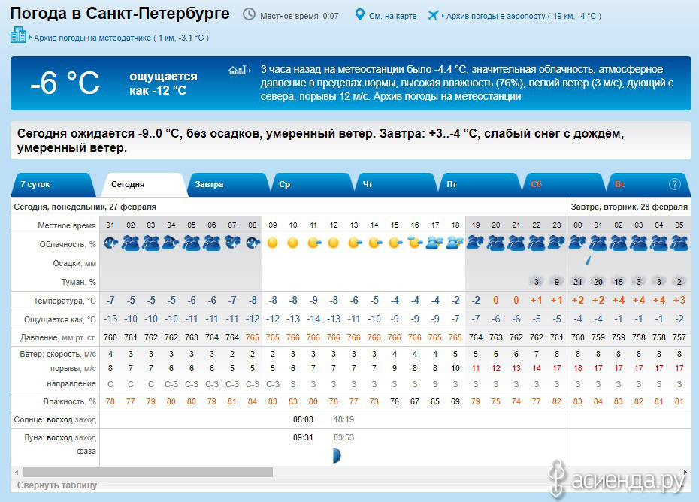Click the cloudiness icon at hour 01 today
699x502 pixels.
coord(110,243)
